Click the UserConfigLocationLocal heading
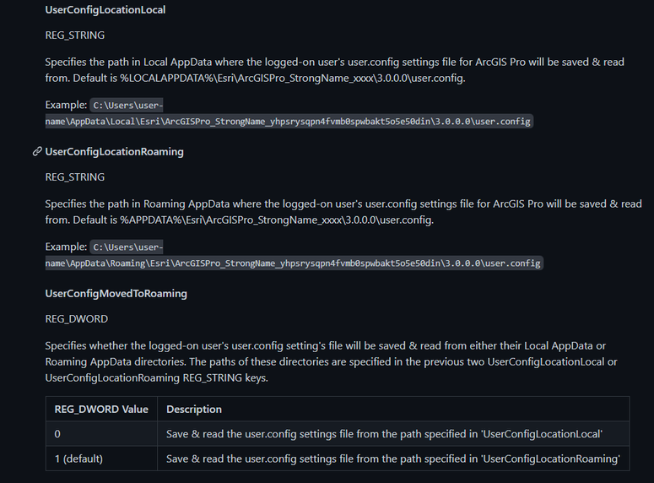 point(105,10)
